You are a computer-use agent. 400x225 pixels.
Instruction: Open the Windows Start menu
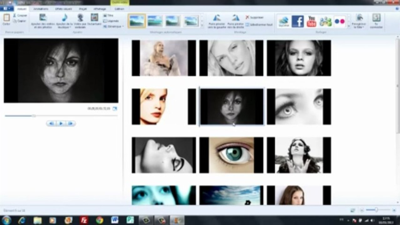6,220
